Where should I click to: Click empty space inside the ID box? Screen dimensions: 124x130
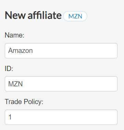(x=70, y=84)
